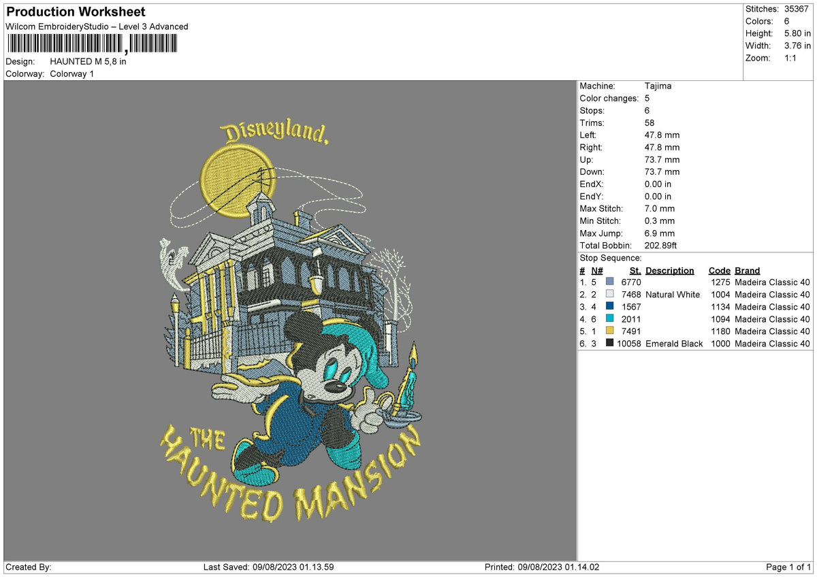Select the 'Natural White' description text

673,295
